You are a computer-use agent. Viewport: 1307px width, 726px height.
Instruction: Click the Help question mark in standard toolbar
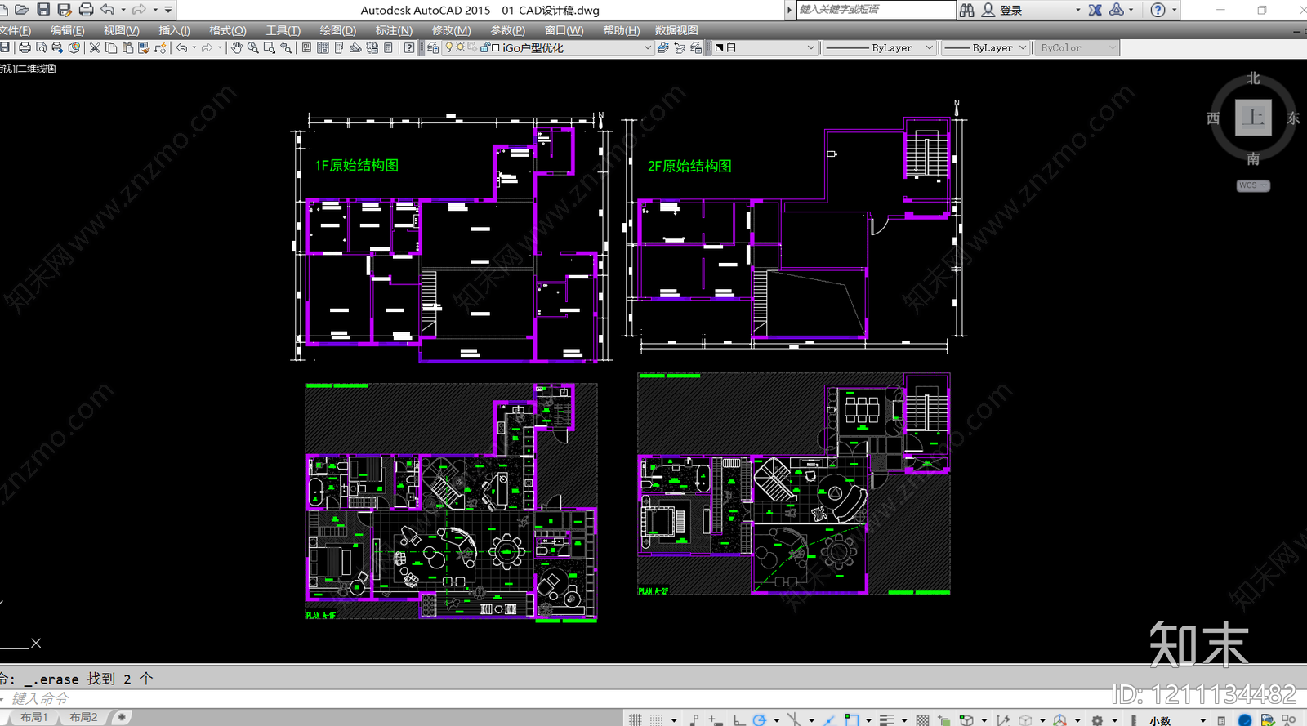(409, 48)
